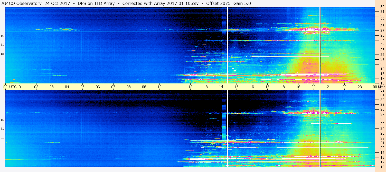Click the 'AJ4CO Observatory' title text

[x=21, y=3]
